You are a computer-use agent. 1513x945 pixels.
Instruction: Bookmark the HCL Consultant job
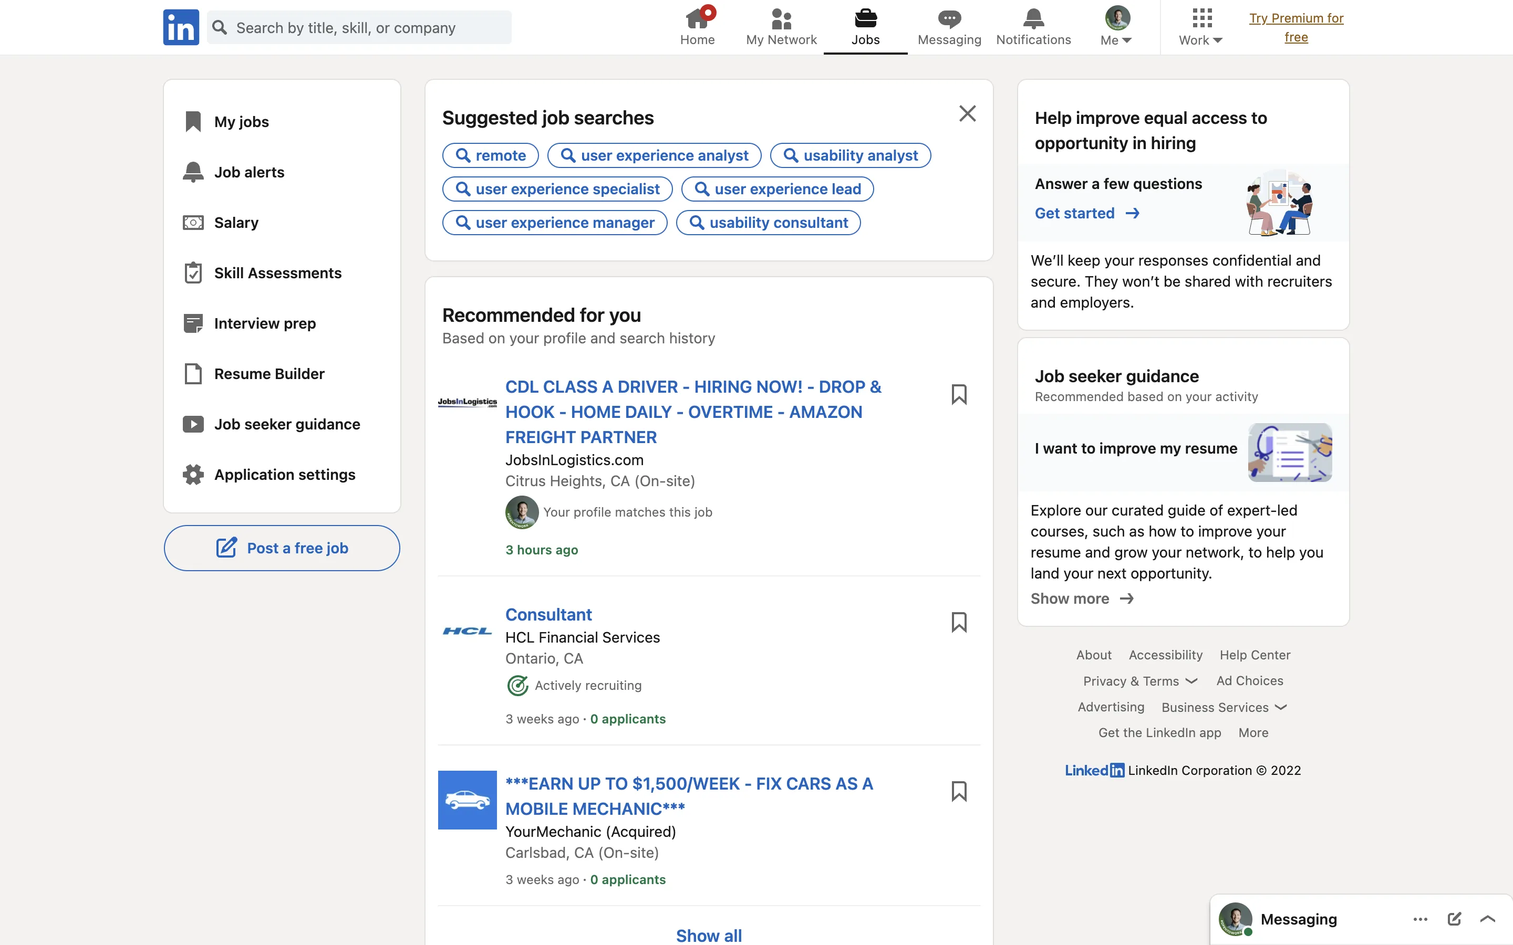pos(958,622)
